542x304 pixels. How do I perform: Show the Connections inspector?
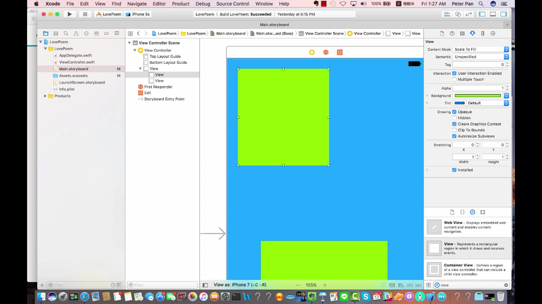(x=493, y=33)
